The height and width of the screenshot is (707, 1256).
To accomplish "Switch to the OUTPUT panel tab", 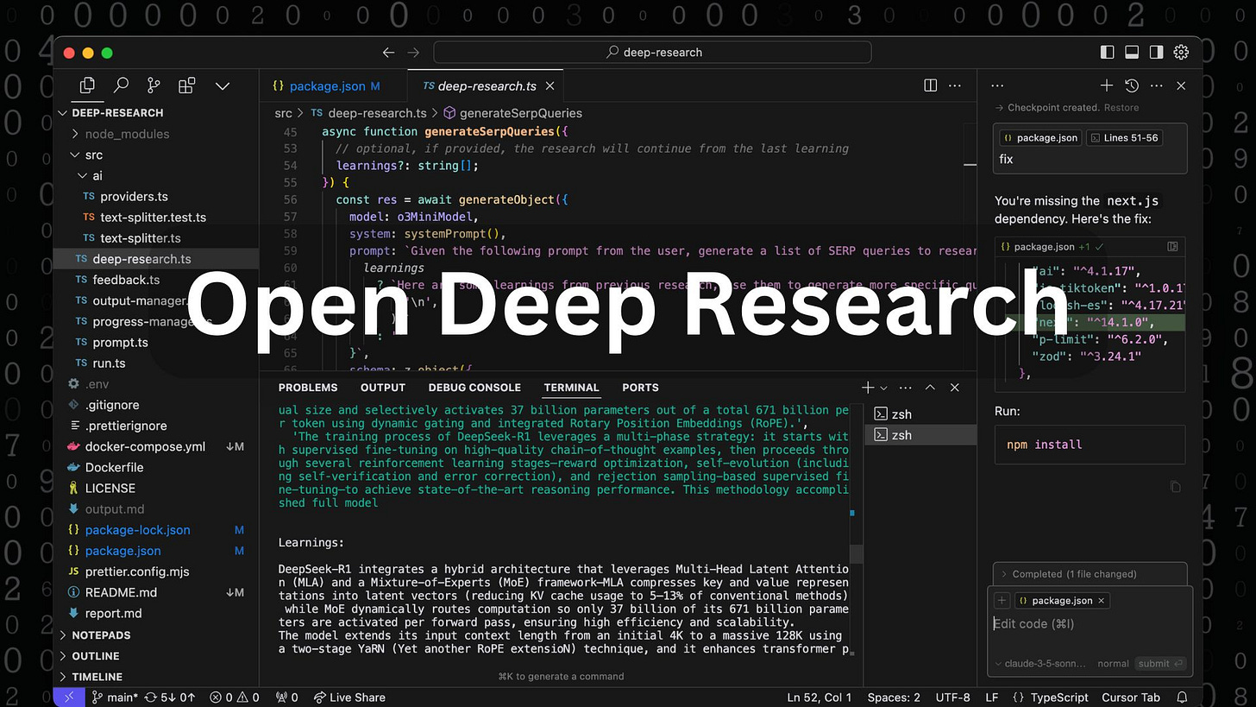I will pos(382,388).
